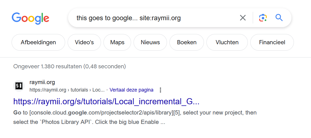Image resolution: width=311 pixels, height=138 pixels.
Task: Filter results by Afbeeldingen
Action: tap(38, 42)
